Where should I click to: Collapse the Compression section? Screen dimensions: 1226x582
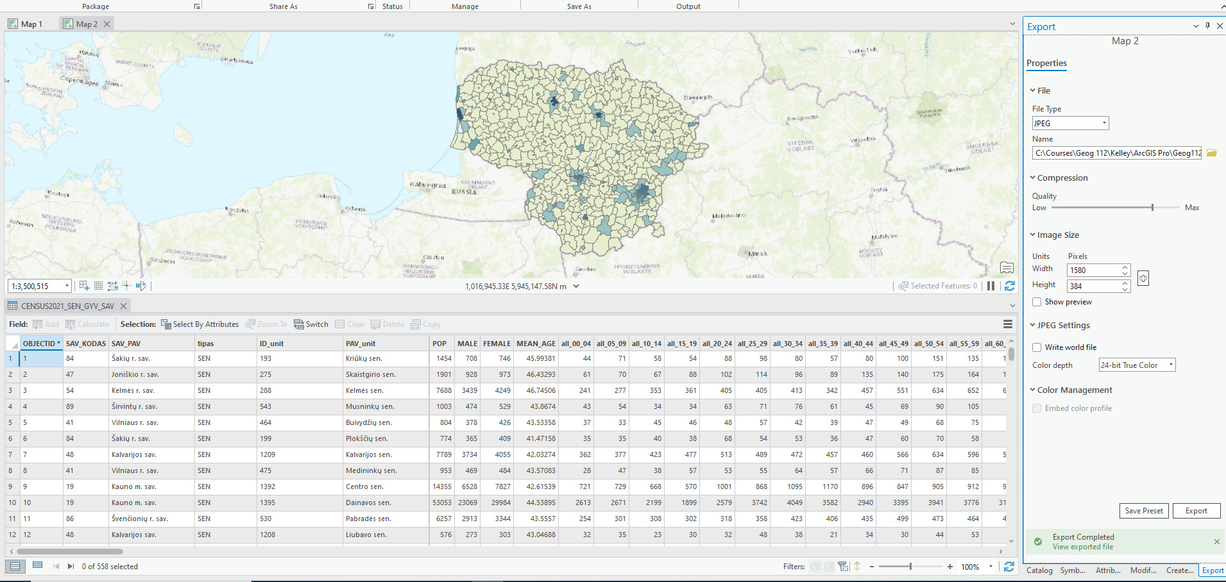click(x=1033, y=178)
